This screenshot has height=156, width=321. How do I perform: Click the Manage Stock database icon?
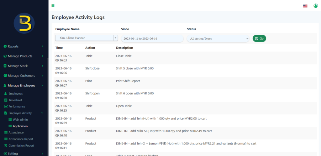[5, 66]
